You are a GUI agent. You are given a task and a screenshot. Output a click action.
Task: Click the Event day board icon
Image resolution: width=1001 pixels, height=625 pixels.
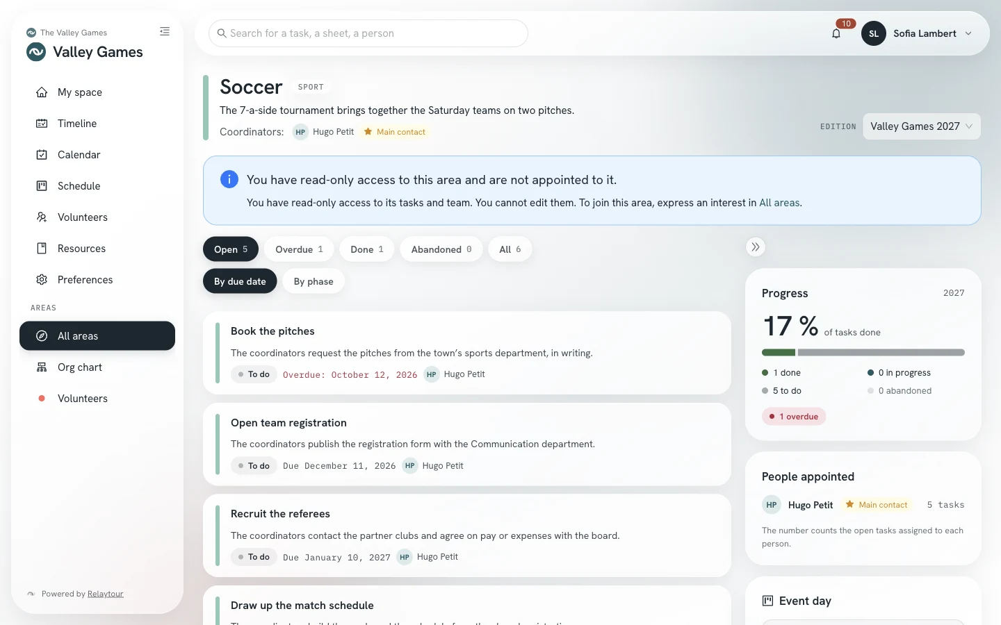tap(768, 601)
